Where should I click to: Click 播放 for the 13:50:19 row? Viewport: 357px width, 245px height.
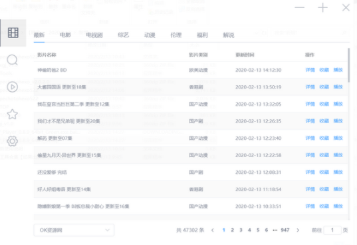point(338,87)
